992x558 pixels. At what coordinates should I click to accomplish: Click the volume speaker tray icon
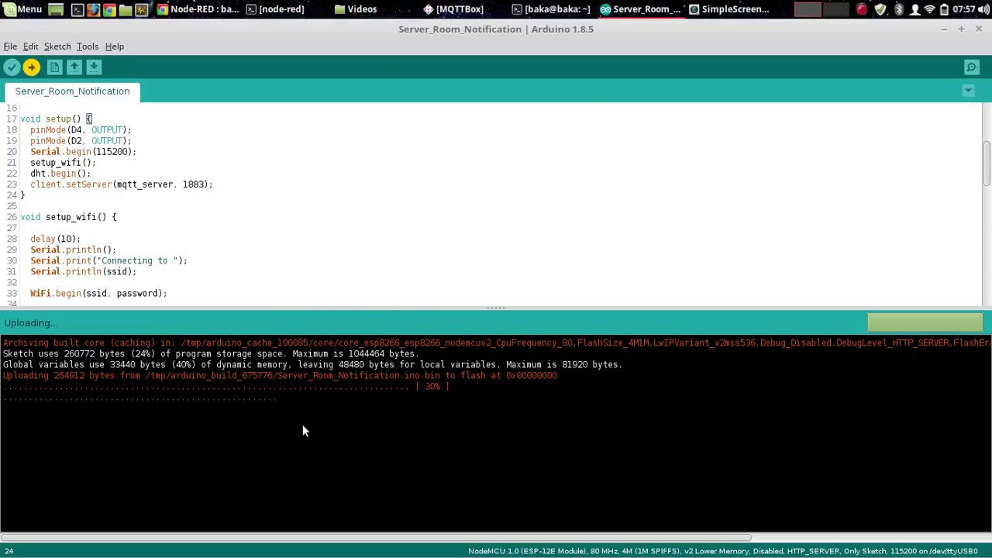point(983,9)
